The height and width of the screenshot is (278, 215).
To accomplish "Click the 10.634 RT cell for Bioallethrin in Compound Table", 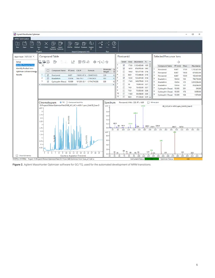I will tap(71, 78).
